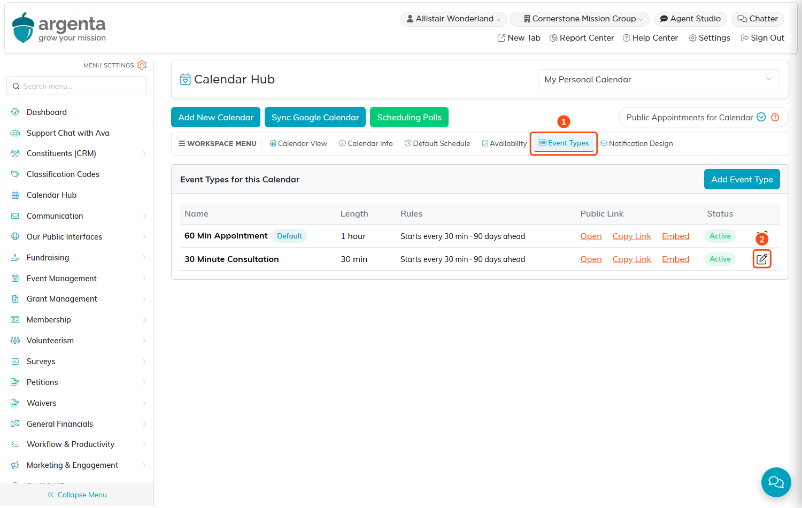802x508 pixels.
Task: Expand the Membership submenu arrow
Action: click(144, 320)
